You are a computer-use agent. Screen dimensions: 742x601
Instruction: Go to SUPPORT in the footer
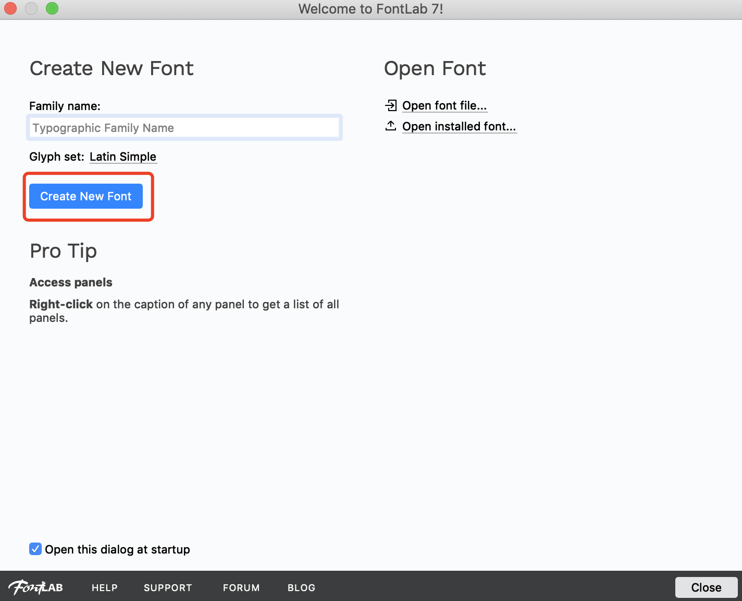[x=168, y=588]
